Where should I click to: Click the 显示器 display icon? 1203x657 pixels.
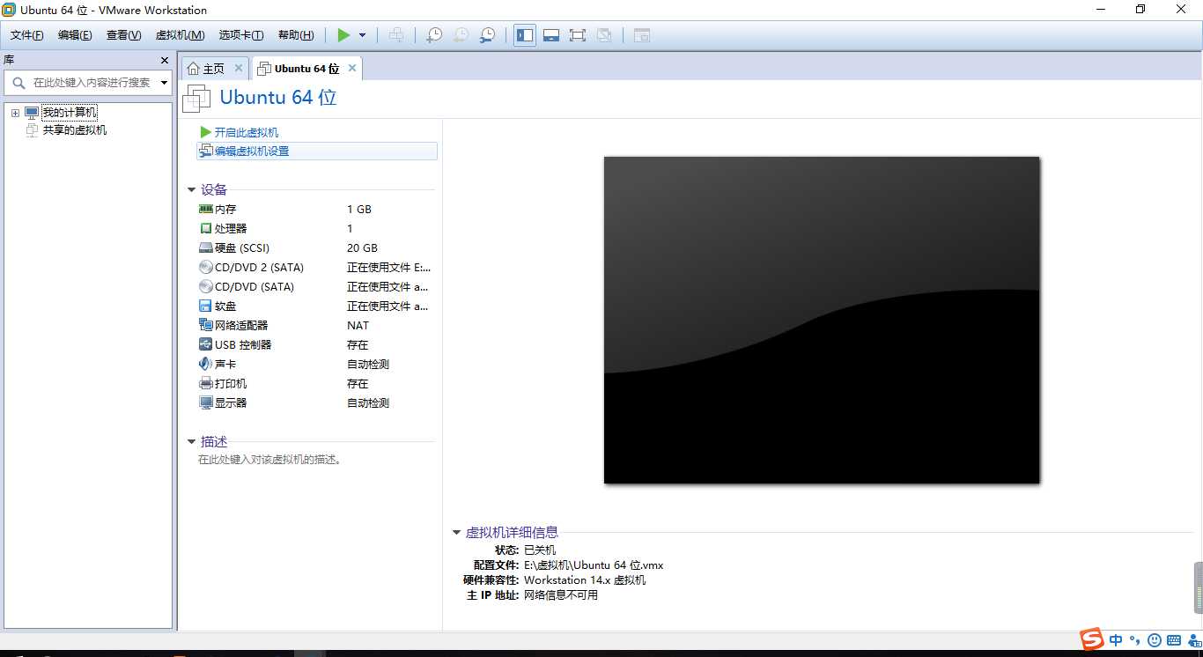[206, 403]
